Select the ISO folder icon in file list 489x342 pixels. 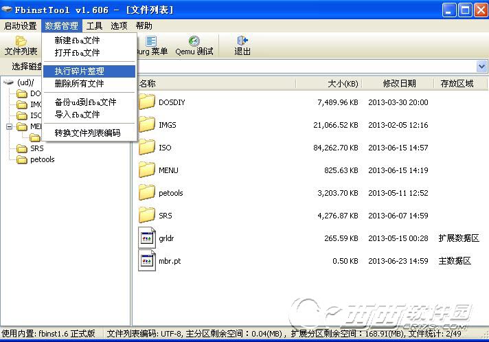pyautogui.click(x=146, y=148)
